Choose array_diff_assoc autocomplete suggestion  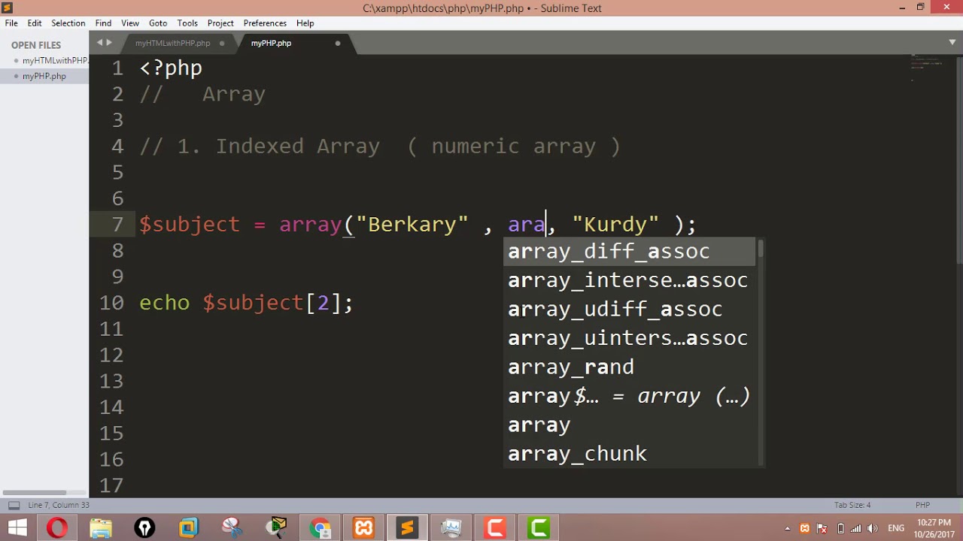[630, 251]
